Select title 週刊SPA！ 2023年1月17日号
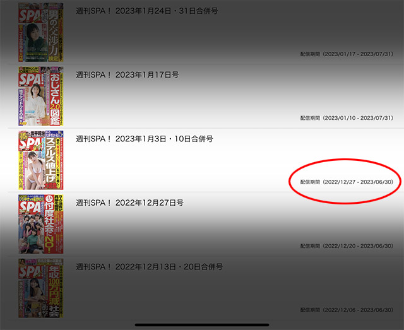Screen dimensions: 404x330 coord(128,75)
